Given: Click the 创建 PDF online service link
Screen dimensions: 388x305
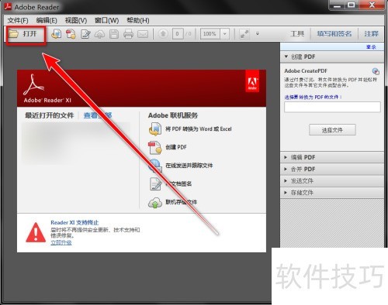Looking at the screenshot, I should click(x=176, y=147).
